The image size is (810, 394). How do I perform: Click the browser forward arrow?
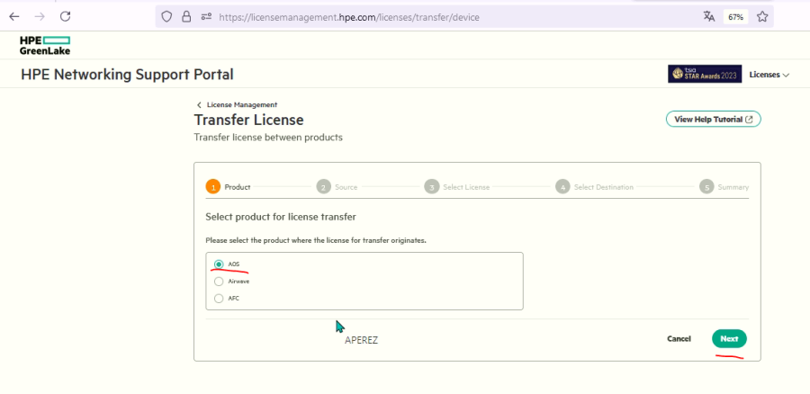[x=39, y=16]
